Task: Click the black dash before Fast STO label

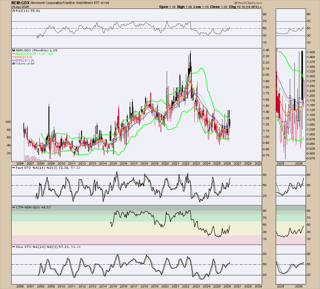Action: 13,168
